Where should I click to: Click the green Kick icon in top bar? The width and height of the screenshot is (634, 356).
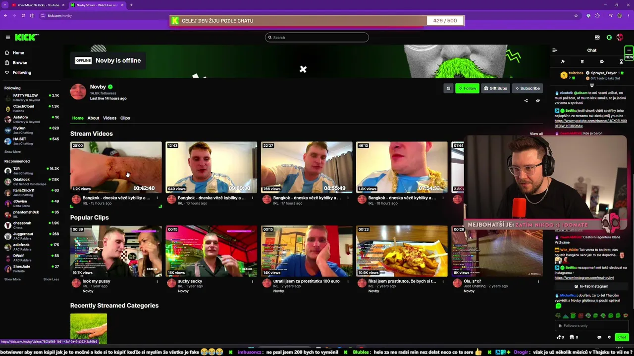(x=609, y=37)
